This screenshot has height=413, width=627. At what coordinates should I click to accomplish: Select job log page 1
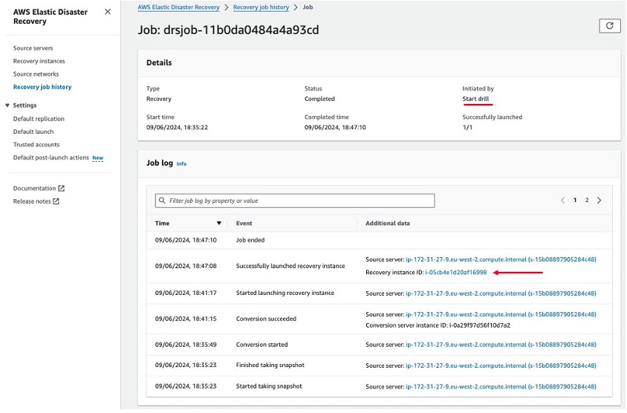[574, 201]
